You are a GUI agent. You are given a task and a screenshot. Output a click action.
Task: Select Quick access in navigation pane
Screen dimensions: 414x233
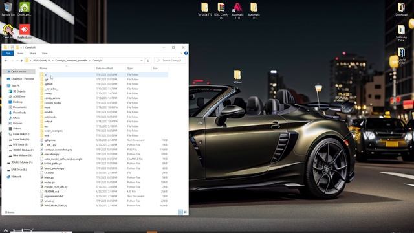[19, 72]
